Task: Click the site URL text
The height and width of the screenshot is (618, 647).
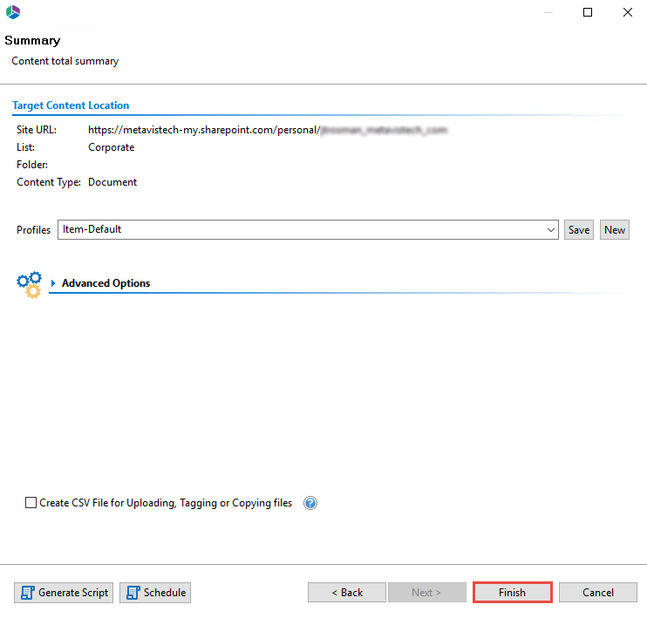Action: coord(268,130)
